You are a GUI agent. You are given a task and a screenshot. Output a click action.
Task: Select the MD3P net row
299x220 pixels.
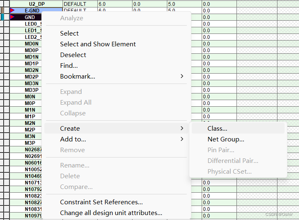coord(31,90)
